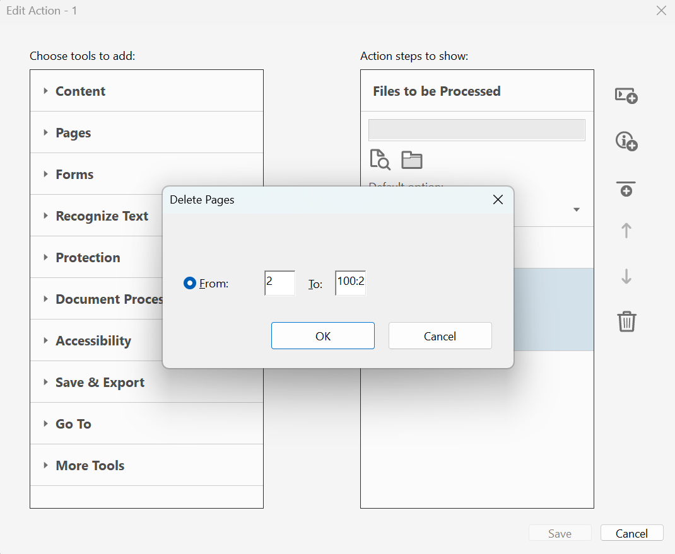This screenshot has height=554, width=675.
Task: Cancel the Delete Pages dialog
Action: tap(440, 336)
